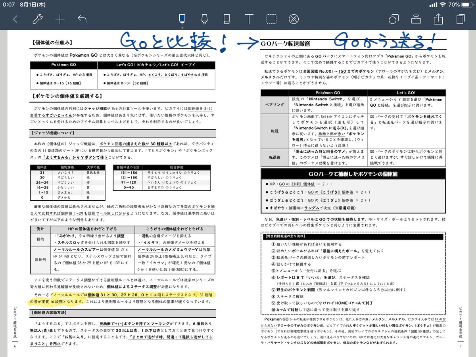Tap the 'HP：GOの《HP》個体値 × 2 + 1' line

pos(317,184)
